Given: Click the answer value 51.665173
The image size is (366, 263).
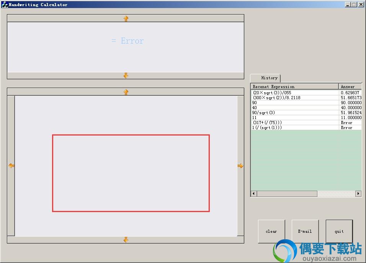Looking at the screenshot, I should (x=351, y=98).
